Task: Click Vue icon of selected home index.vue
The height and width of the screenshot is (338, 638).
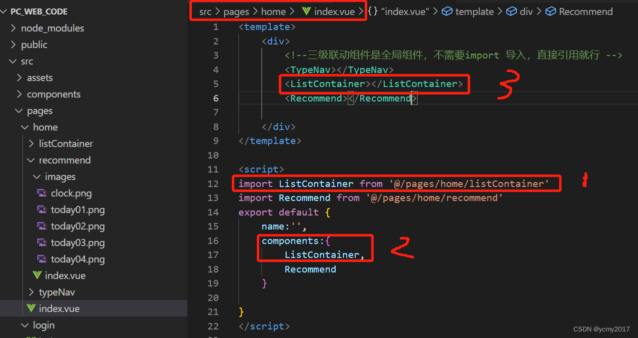Action: (30, 308)
